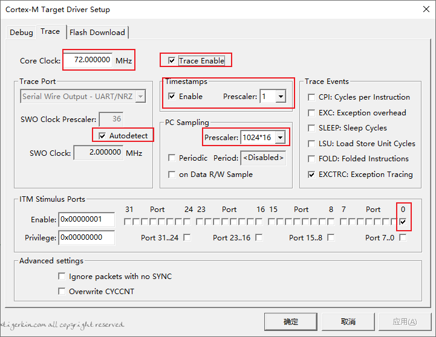Click the Period Disabled field
Image resolution: width=436 pixels, height=337 pixels.
(263, 158)
